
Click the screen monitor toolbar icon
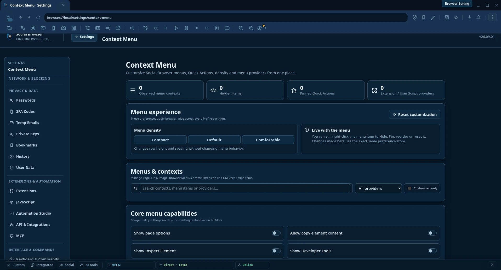click(x=43, y=28)
